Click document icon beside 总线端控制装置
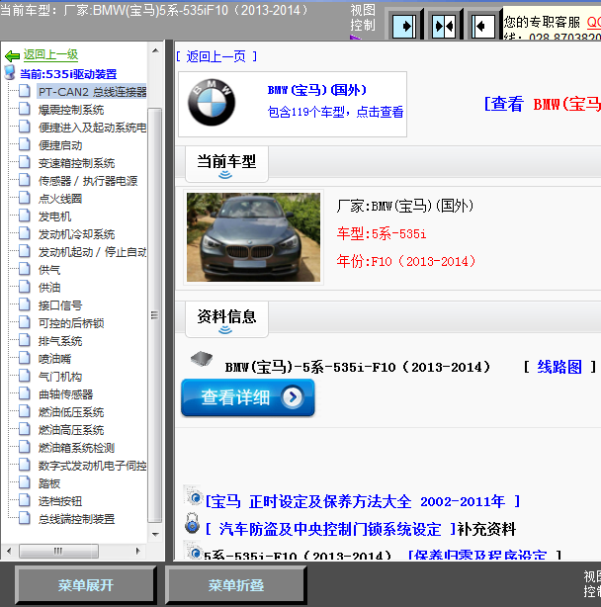This screenshot has width=601, height=607. tap(25, 518)
